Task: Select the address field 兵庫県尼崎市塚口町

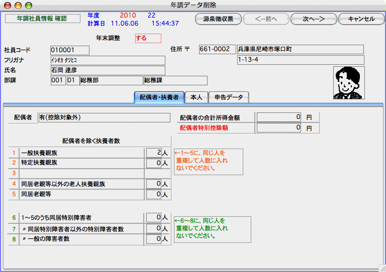Action: tap(300, 49)
